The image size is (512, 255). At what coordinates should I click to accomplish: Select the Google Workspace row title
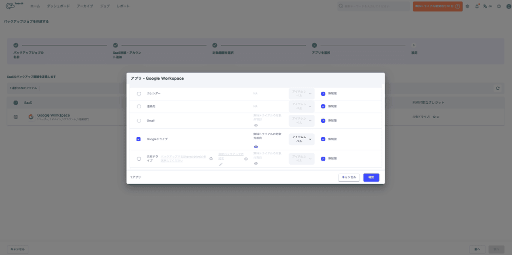[x=53, y=115]
